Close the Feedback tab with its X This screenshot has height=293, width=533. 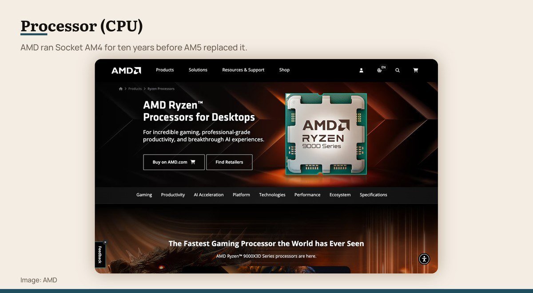105,242
